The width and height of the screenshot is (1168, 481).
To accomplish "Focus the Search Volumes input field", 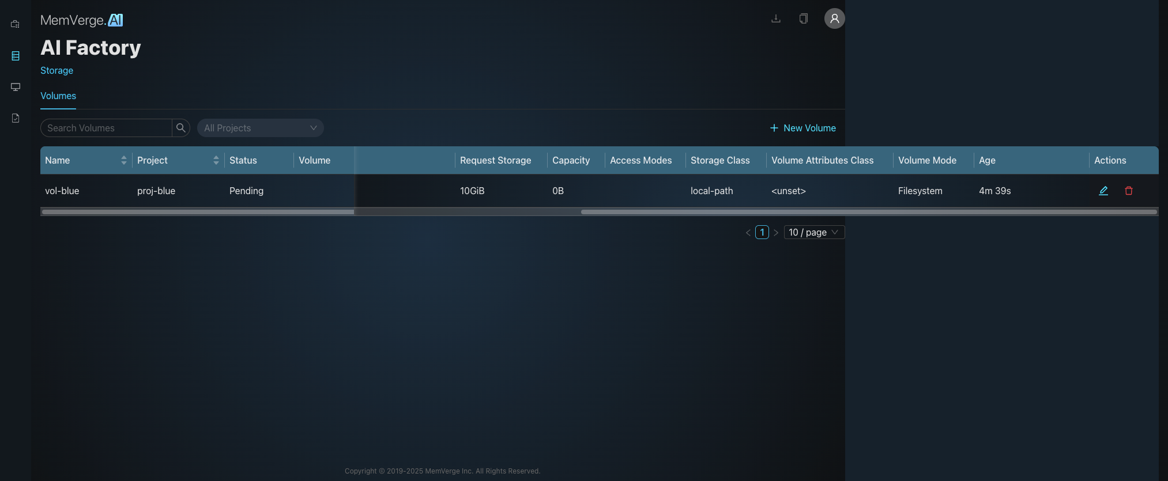I will [x=107, y=128].
